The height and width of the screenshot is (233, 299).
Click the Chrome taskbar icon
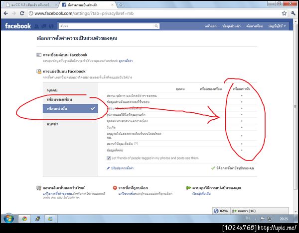tap(24, 219)
